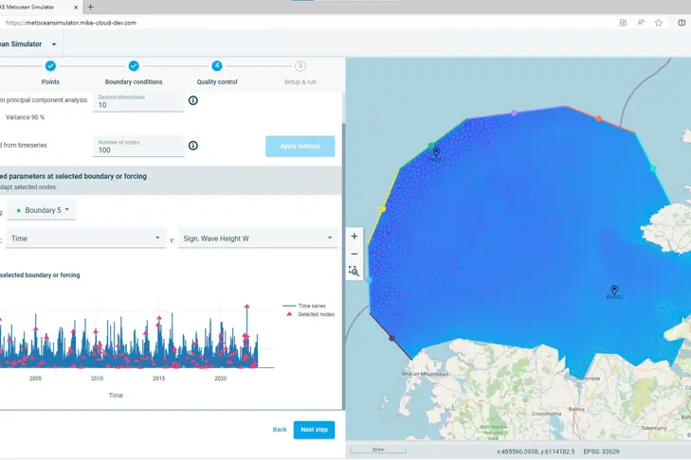
Task: Open the Boundary 5 selection dropdown
Action: tap(42, 210)
